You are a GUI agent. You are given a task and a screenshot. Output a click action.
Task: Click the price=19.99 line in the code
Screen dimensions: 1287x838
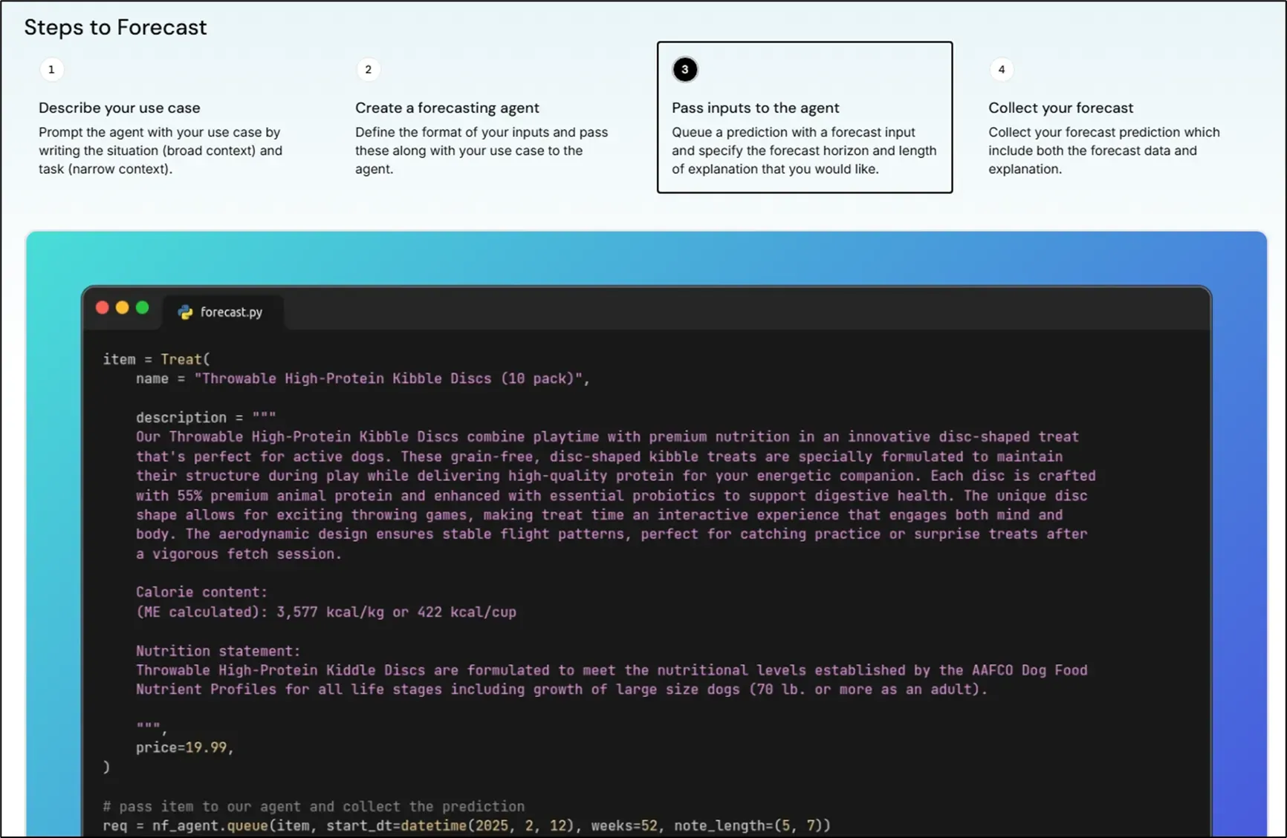184,747
